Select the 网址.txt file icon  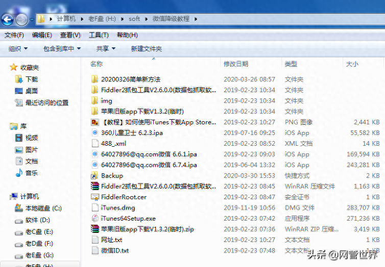[x=95, y=239]
